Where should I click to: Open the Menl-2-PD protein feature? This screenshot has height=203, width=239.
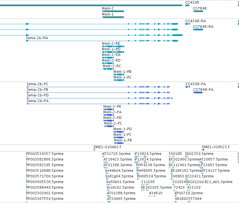(108, 121)
